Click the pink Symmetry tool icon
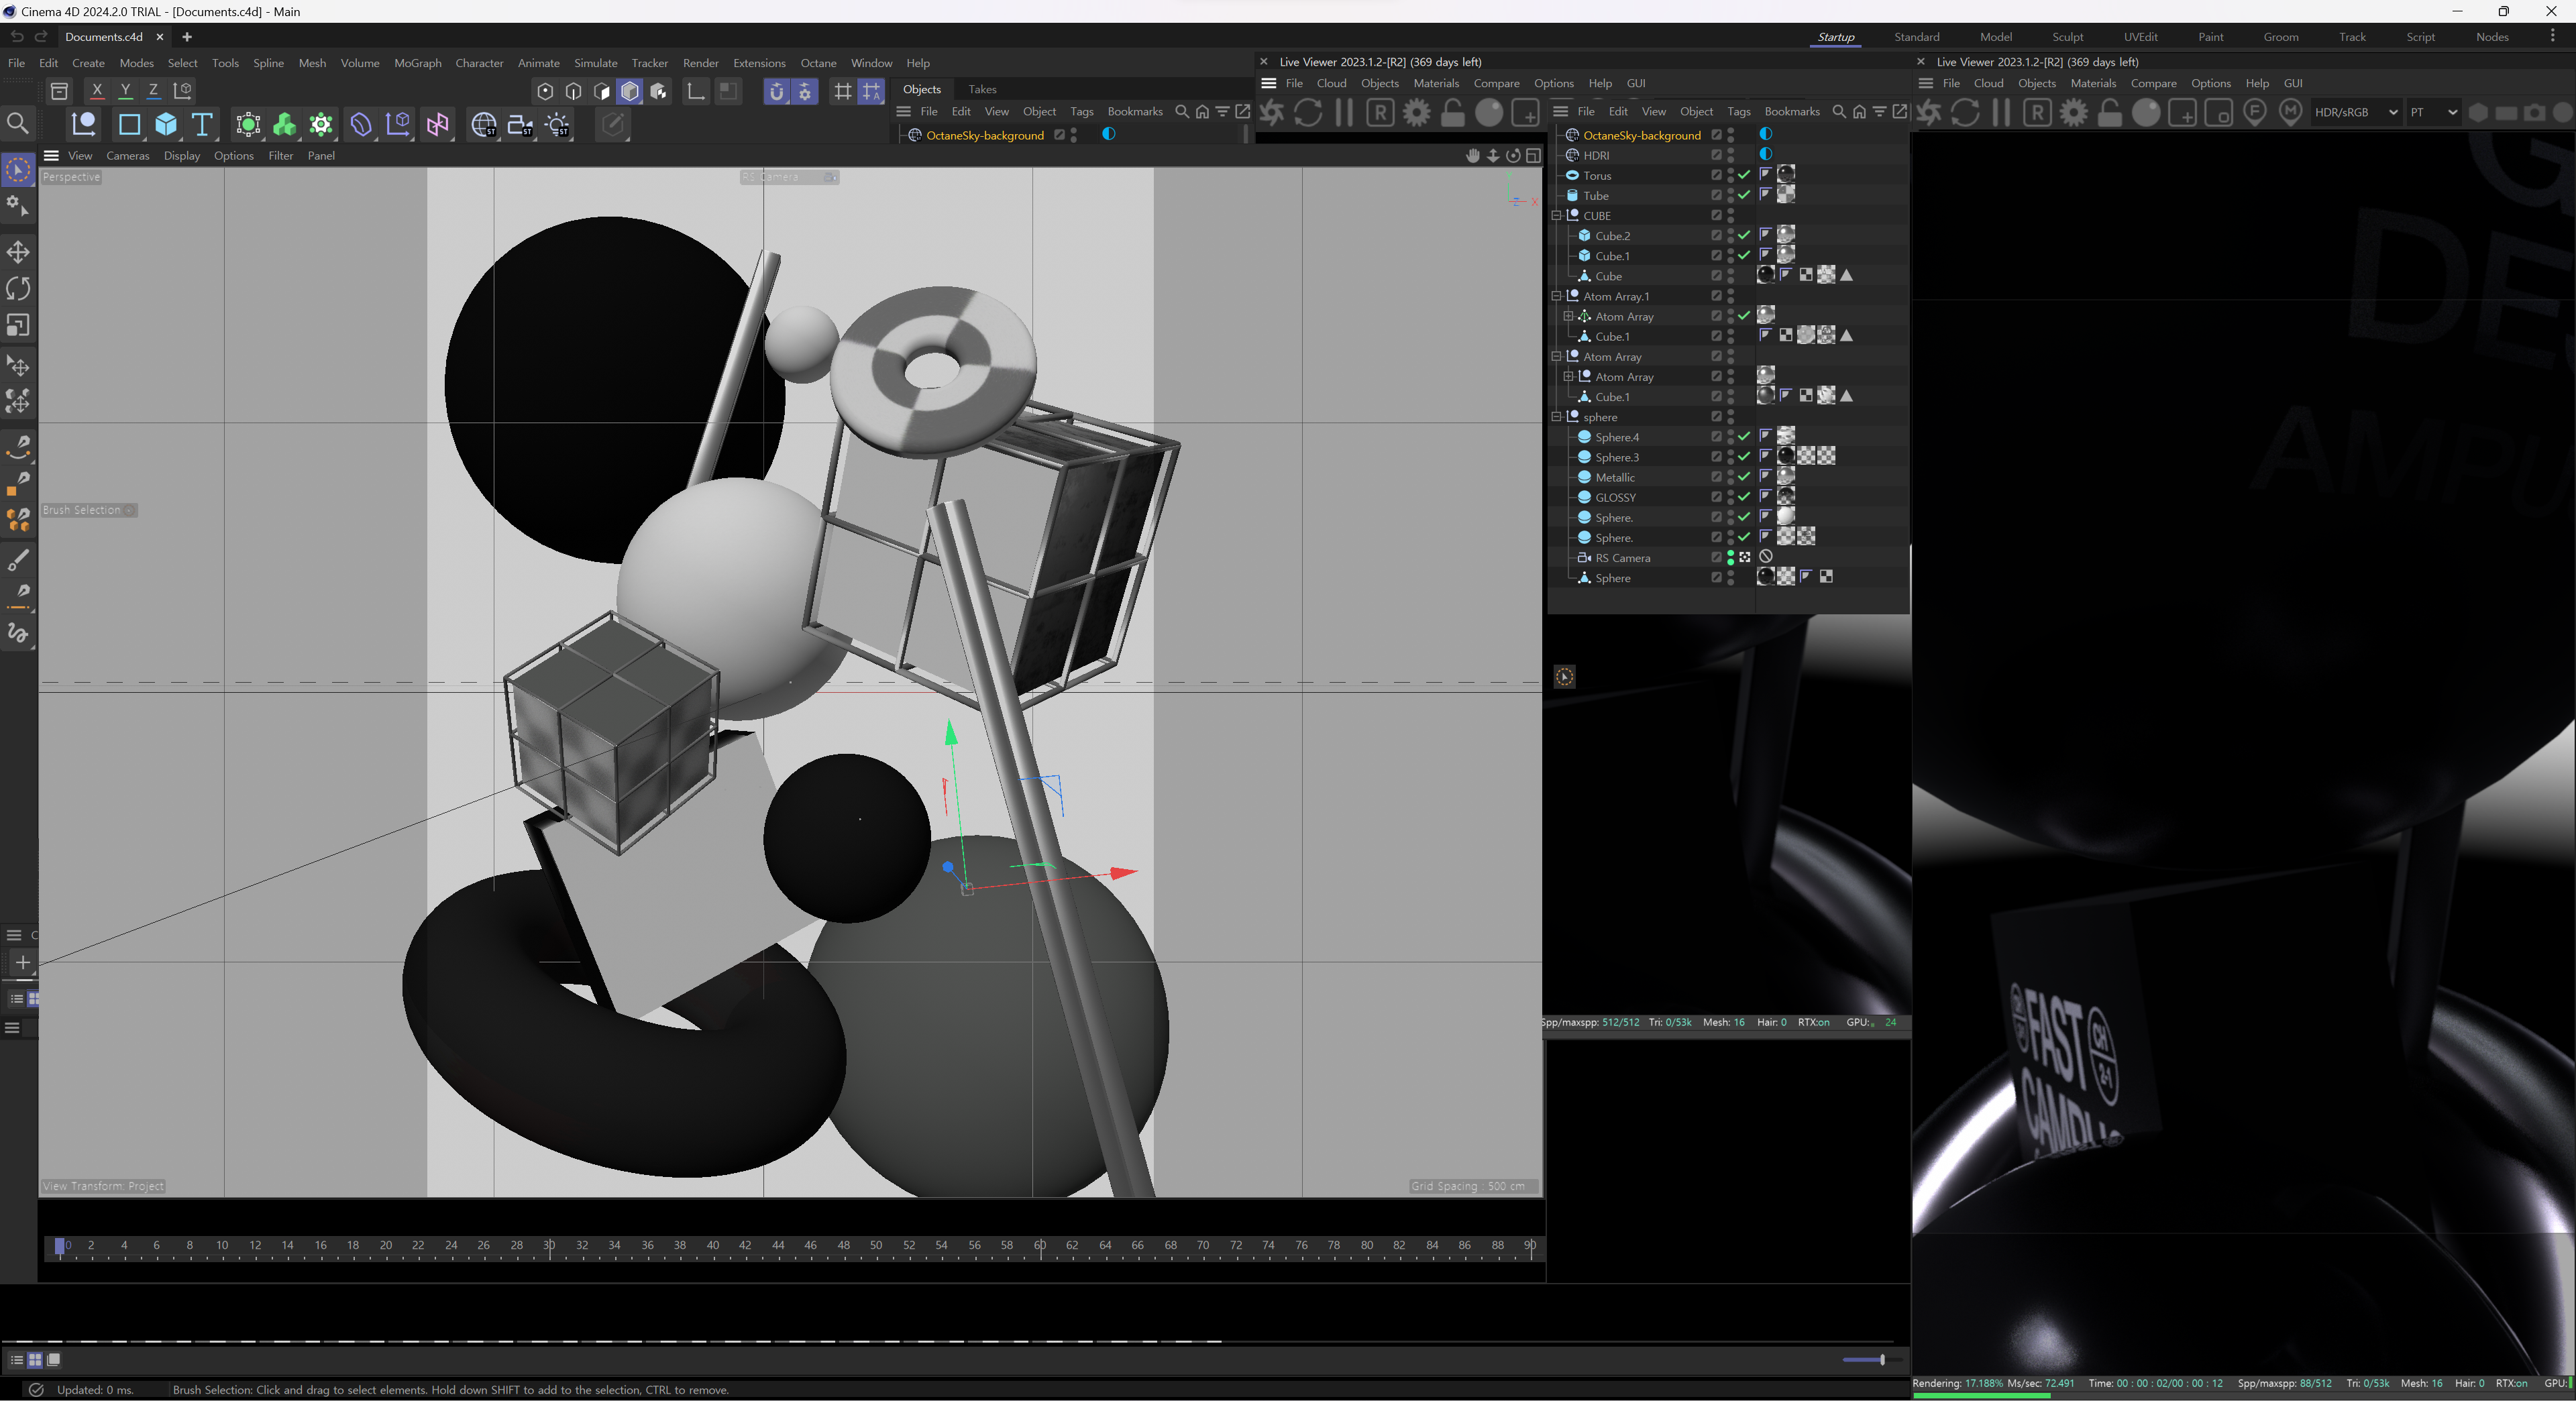 point(437,124)
